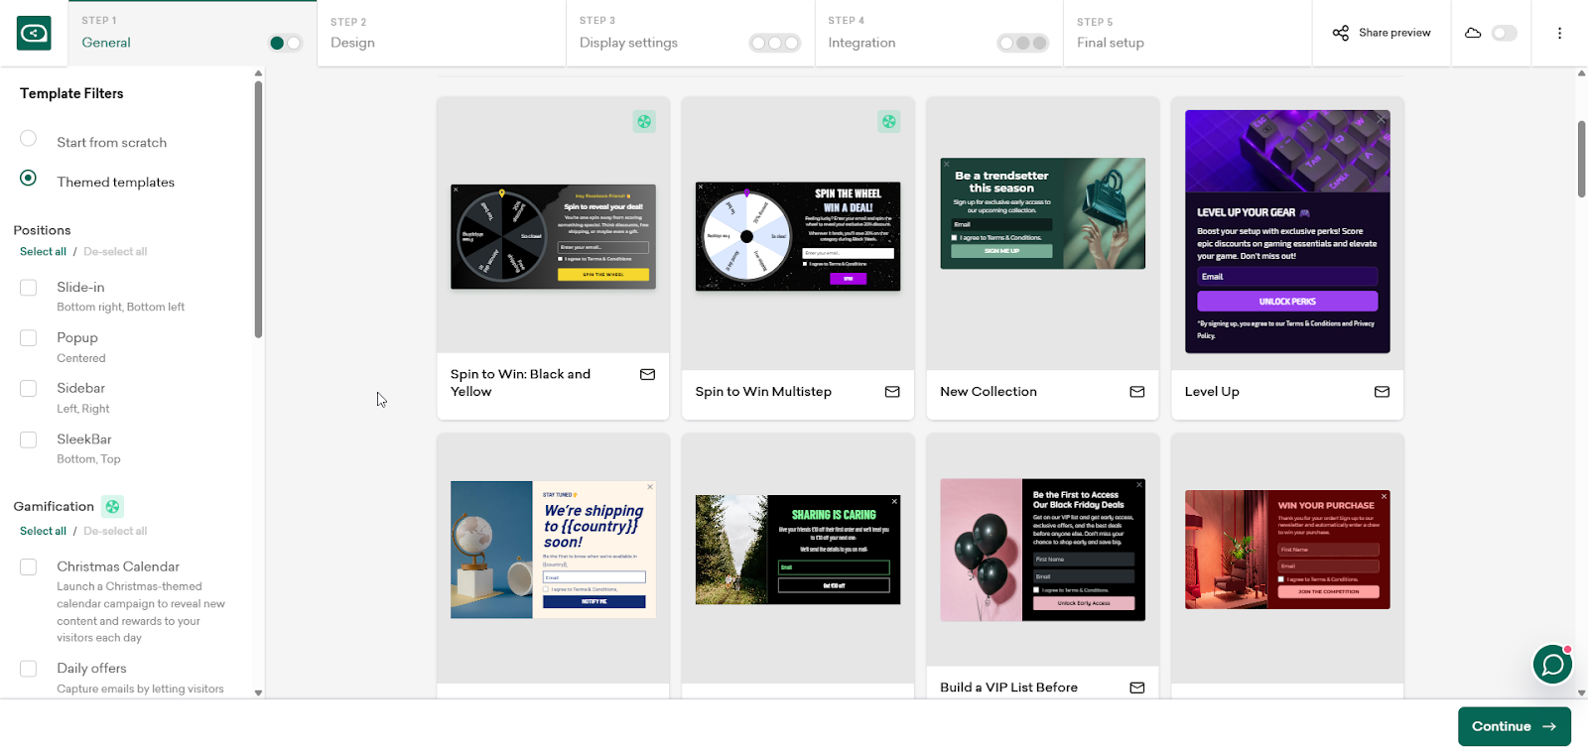Viewport: 1588px width, 753px height.
Task: Open the three-dot more options menu
Action: (x=1559, y=33)
